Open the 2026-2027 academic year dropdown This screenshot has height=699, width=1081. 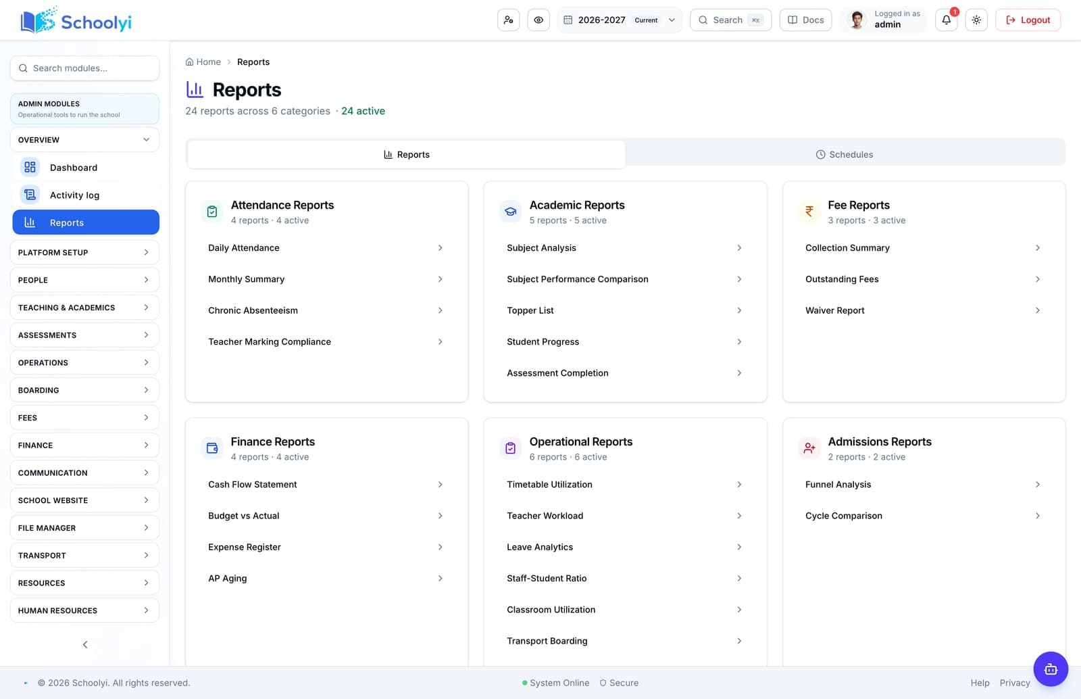[620, 20]
